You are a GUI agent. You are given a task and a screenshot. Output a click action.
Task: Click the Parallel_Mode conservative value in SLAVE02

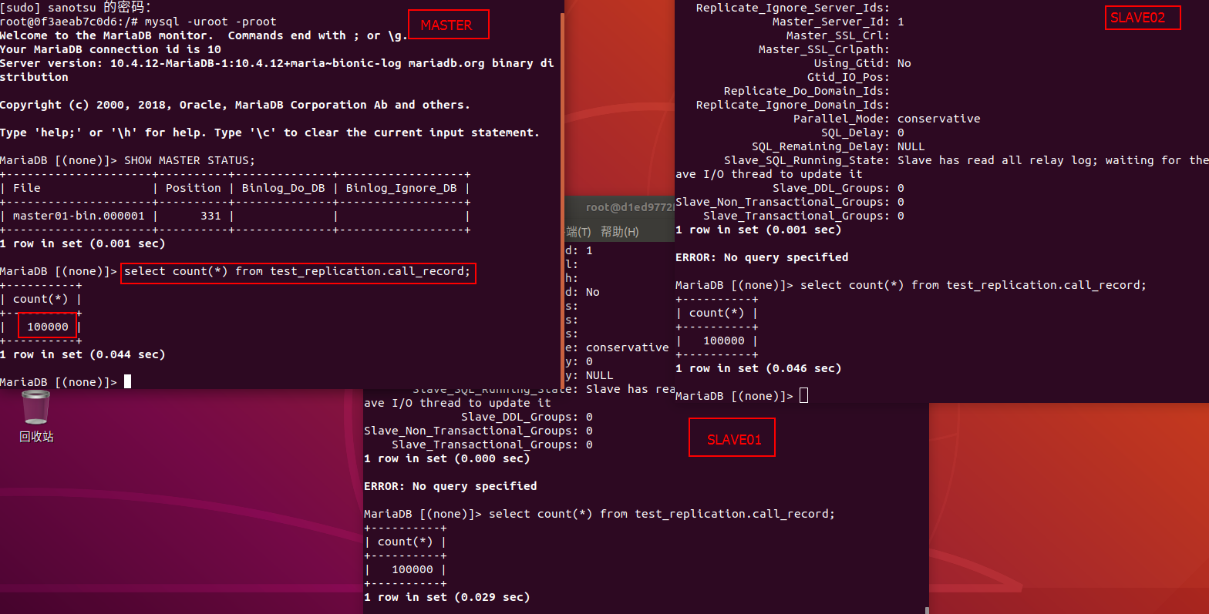pos(938,119)
